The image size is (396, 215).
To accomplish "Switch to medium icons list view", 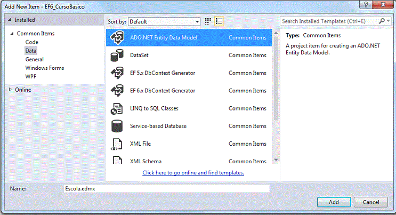I will 219,21.
